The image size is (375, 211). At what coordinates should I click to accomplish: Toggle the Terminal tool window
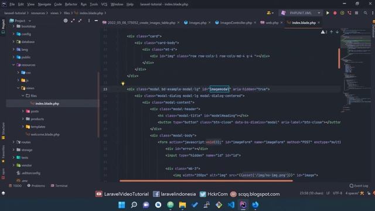pos(59,186)
